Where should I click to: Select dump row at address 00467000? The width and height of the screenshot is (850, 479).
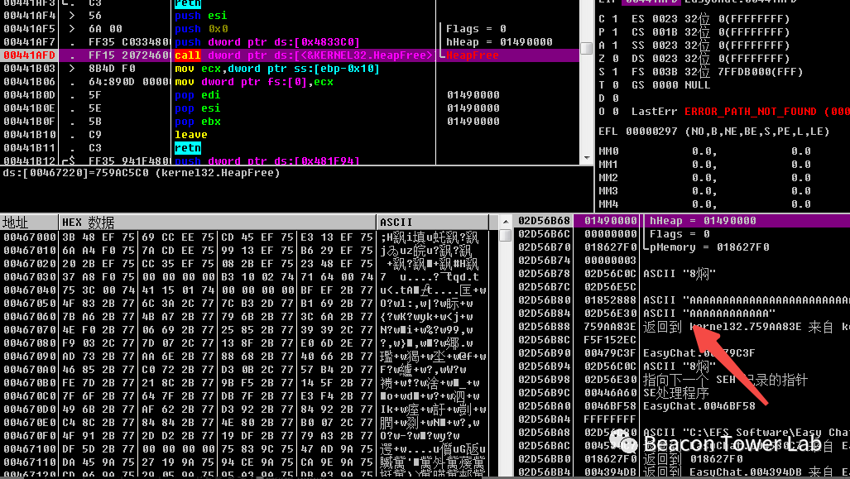(244, 237)
